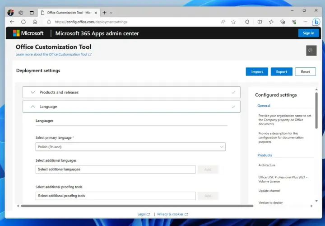Expand Products and releases section

(x=131, y=92)
